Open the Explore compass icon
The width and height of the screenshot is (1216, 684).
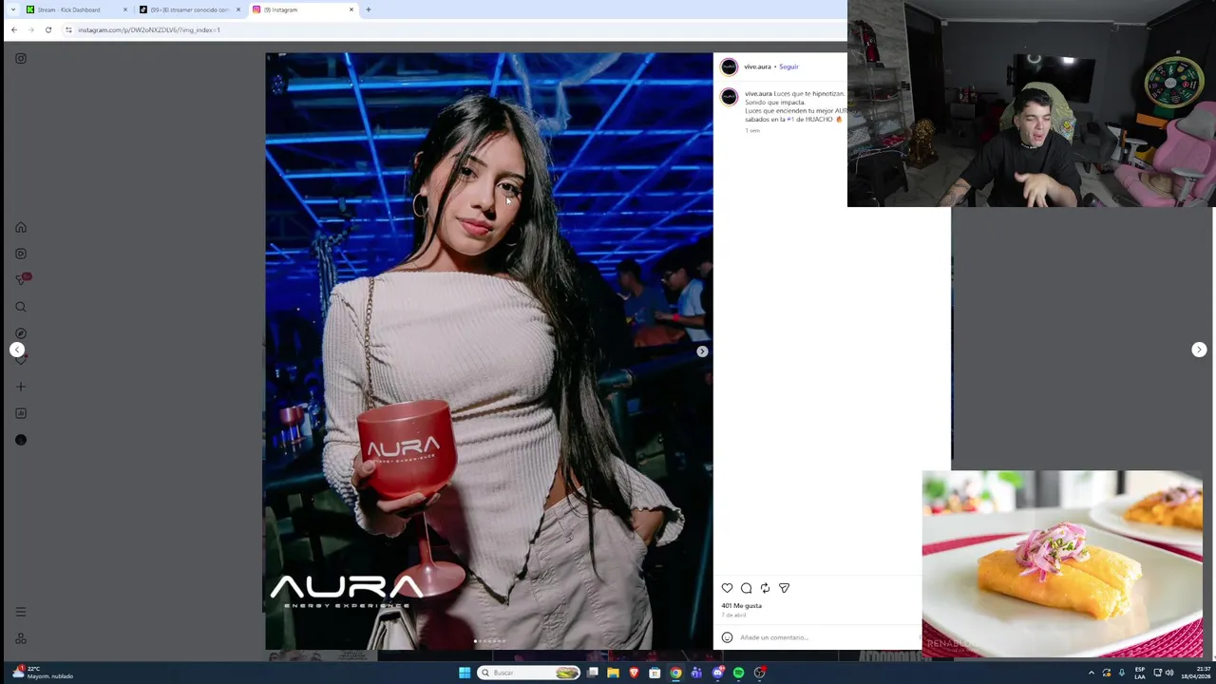(21, 333)
